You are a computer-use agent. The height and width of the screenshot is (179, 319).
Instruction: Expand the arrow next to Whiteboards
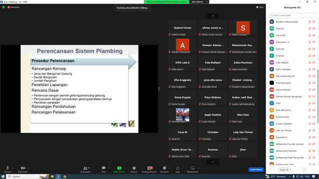pyautogui.click(x=198, y=168)
